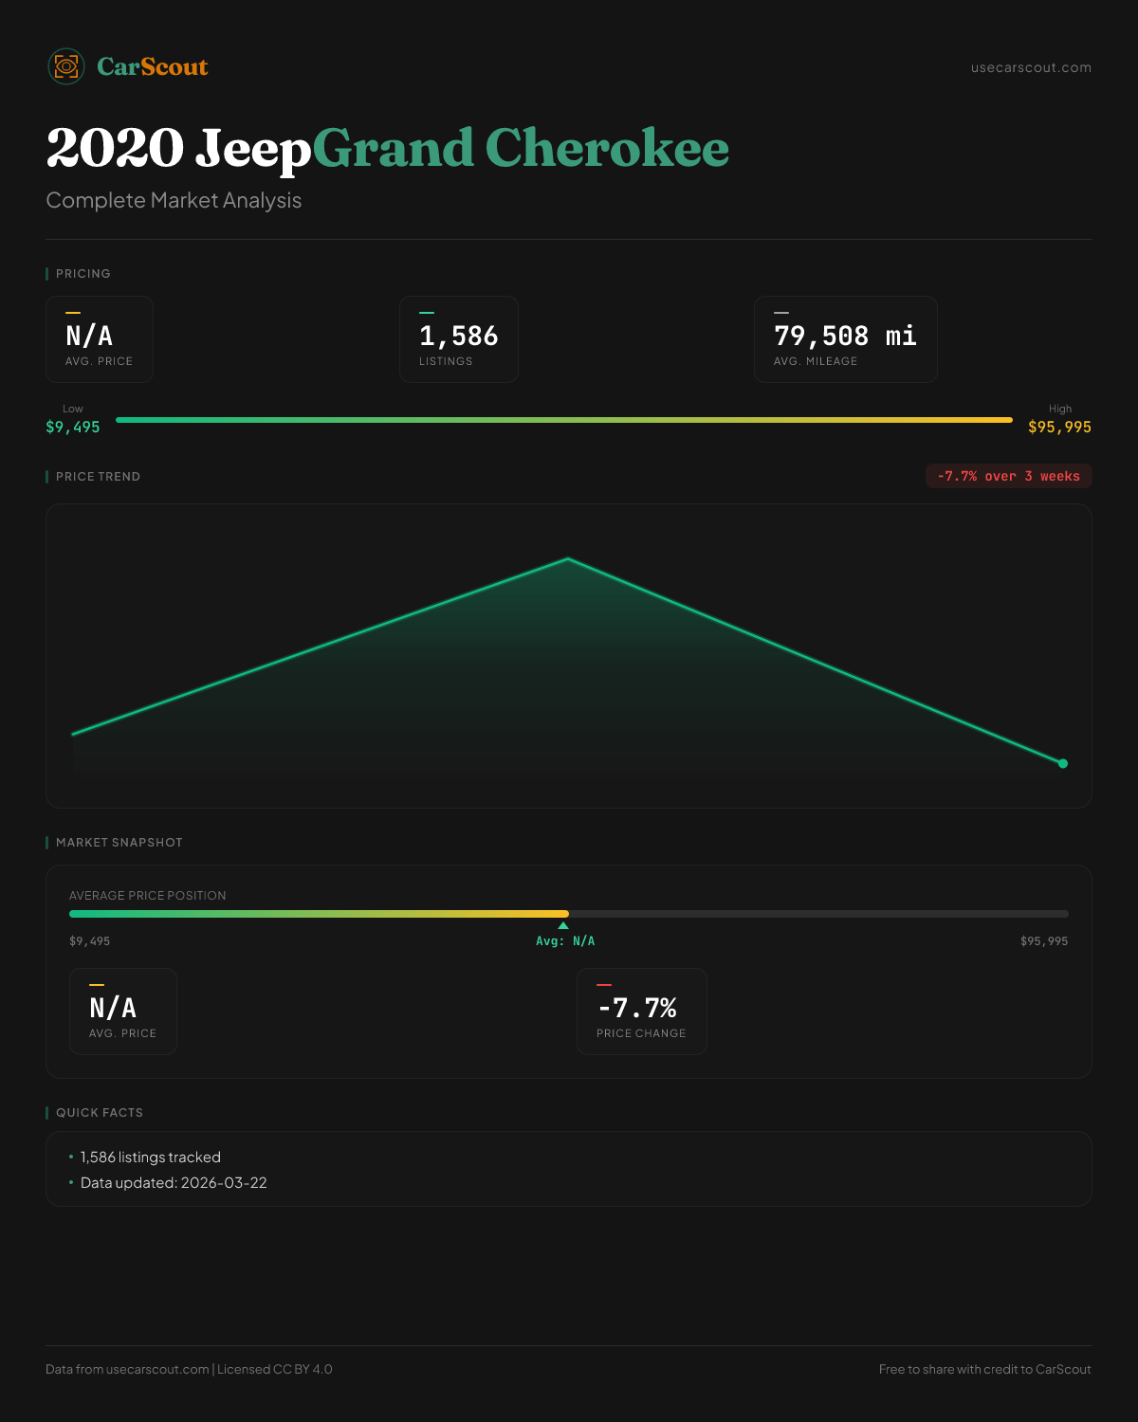1138x1422 pixels.
Task: Select the -7.7% Price Change card
Action: [642, 1012]
